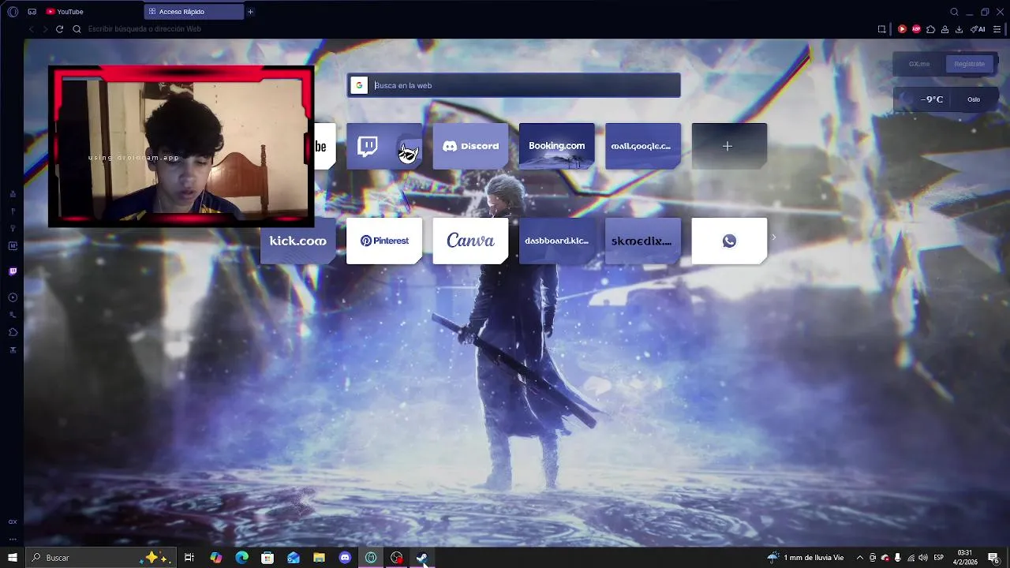Open the clock showing 03:31

click(x=965, y=558)
